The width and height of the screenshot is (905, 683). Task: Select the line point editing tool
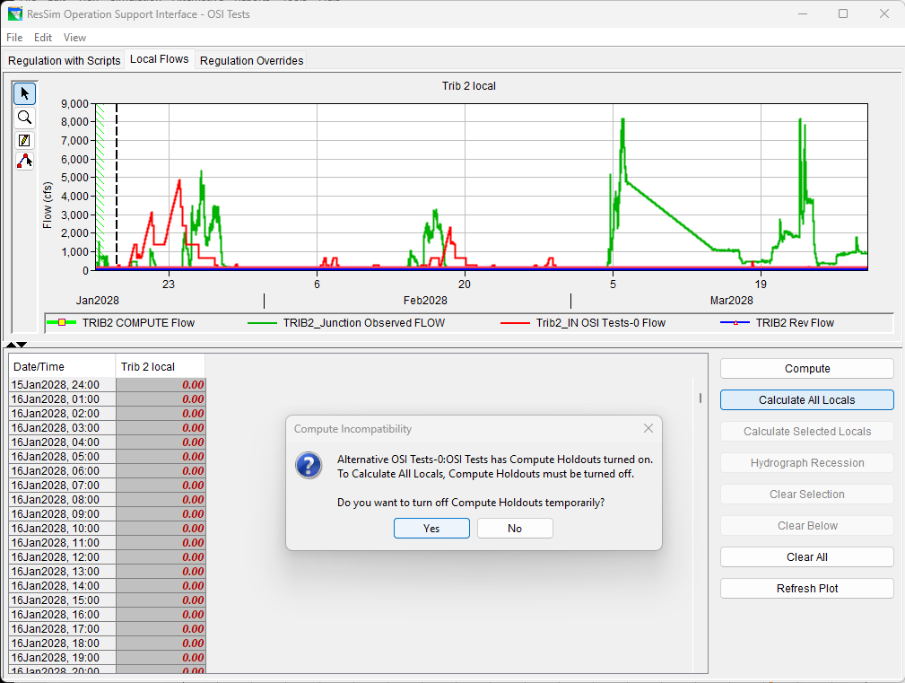[x=24, y=162]
